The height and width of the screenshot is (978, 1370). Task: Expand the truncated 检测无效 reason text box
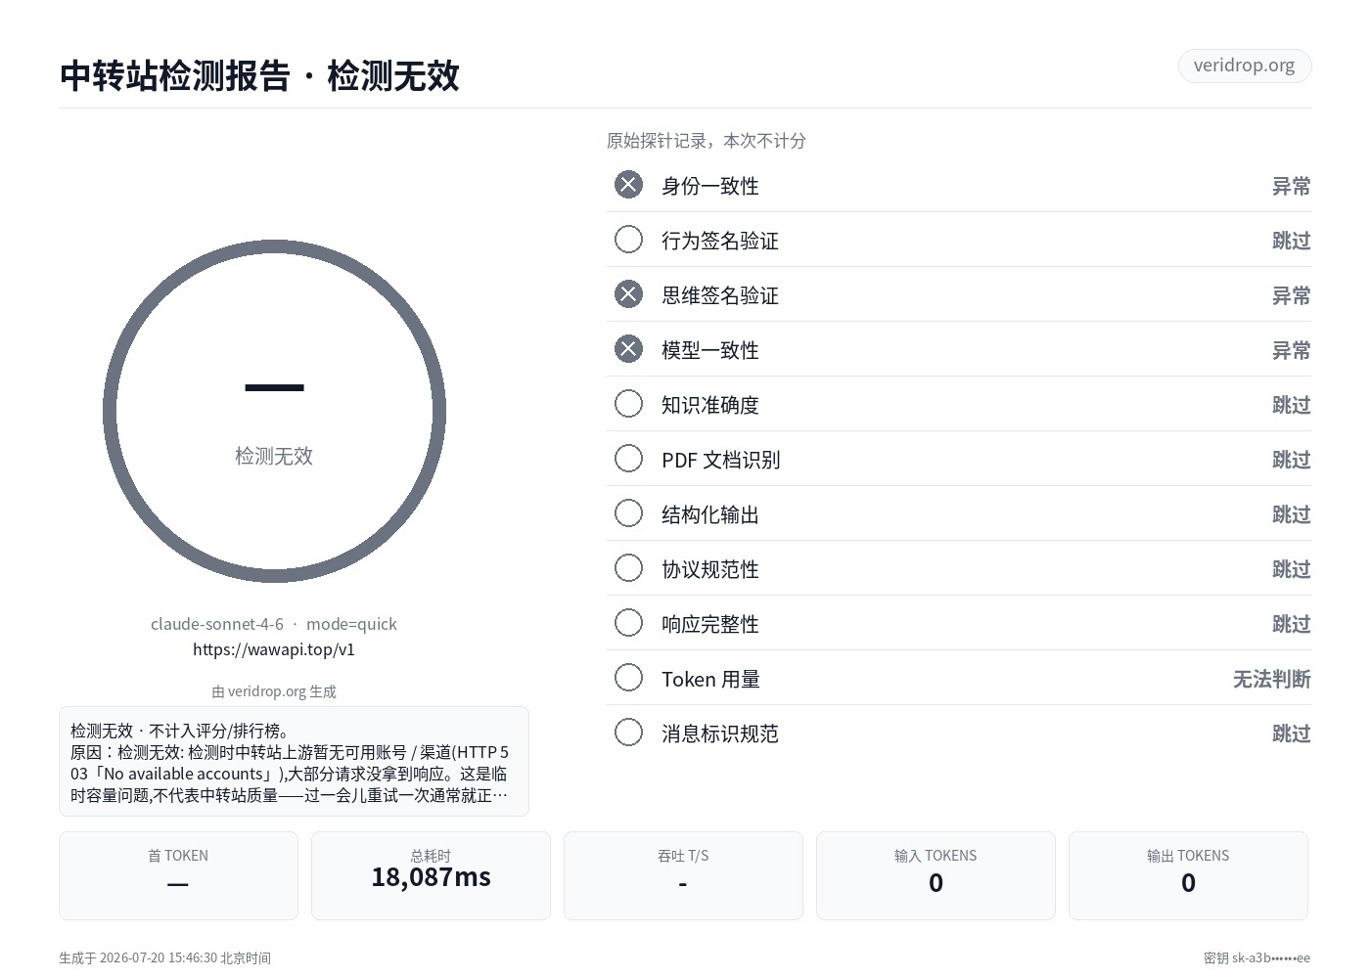tap(294, 762)
